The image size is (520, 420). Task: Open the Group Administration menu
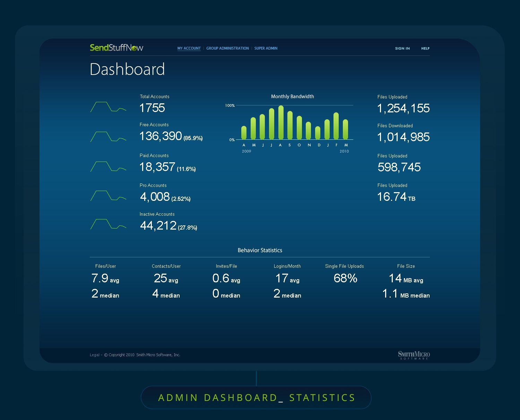click(227, 48)
